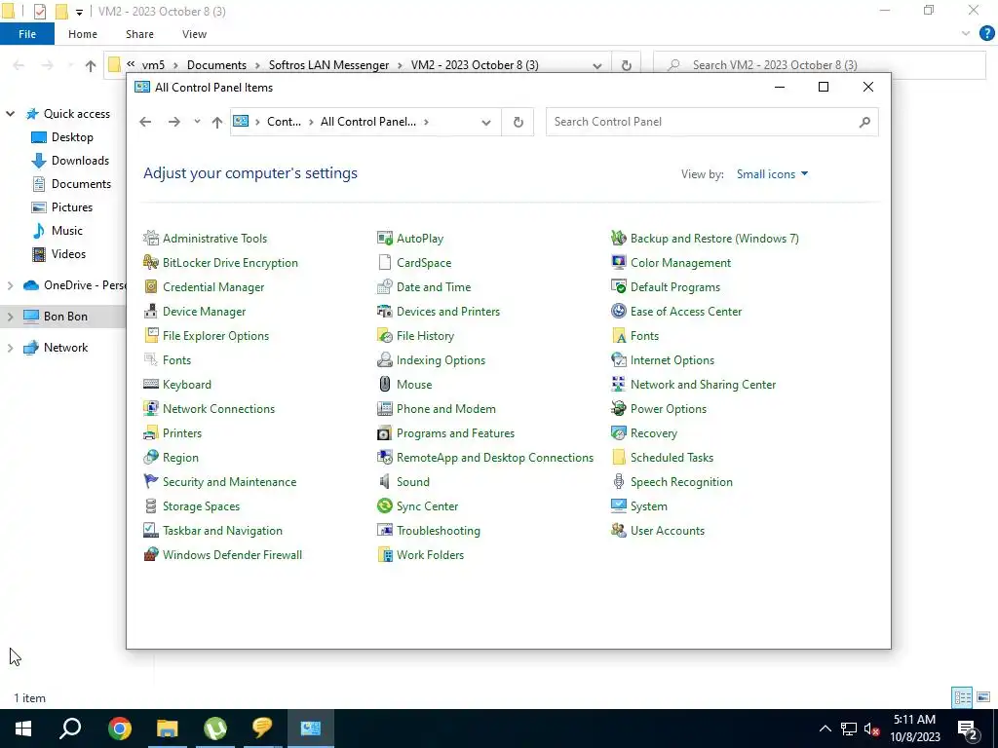Screen dimensions: 998x748
Task: Click the Power Options icon
Action: pos(619,409)
